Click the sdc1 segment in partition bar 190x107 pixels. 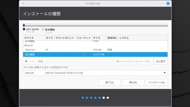(24, 25)
